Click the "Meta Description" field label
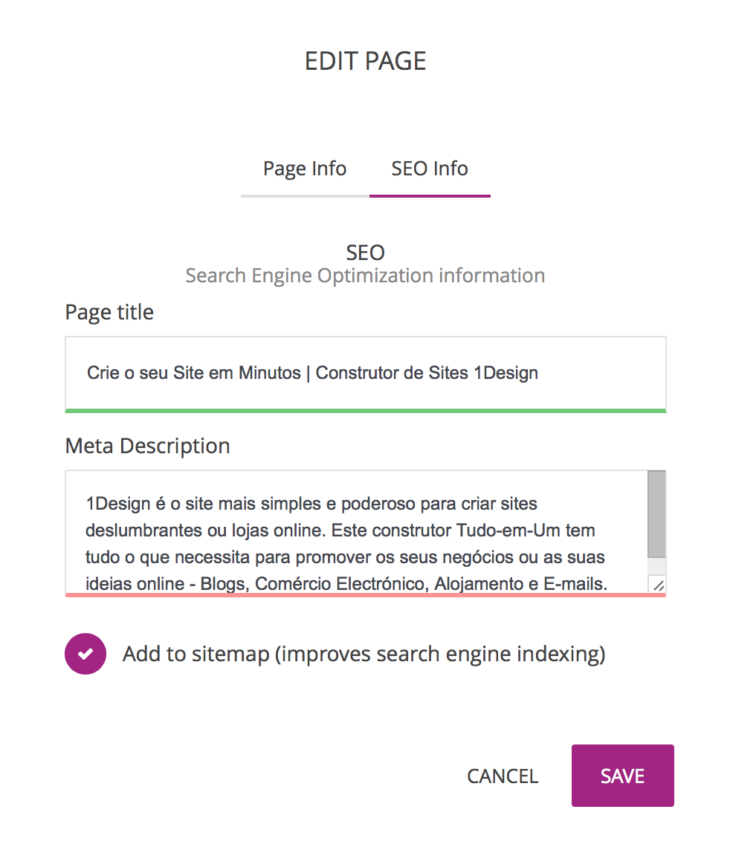This screenshot has width=730, height=847. [x=147, y=446]
